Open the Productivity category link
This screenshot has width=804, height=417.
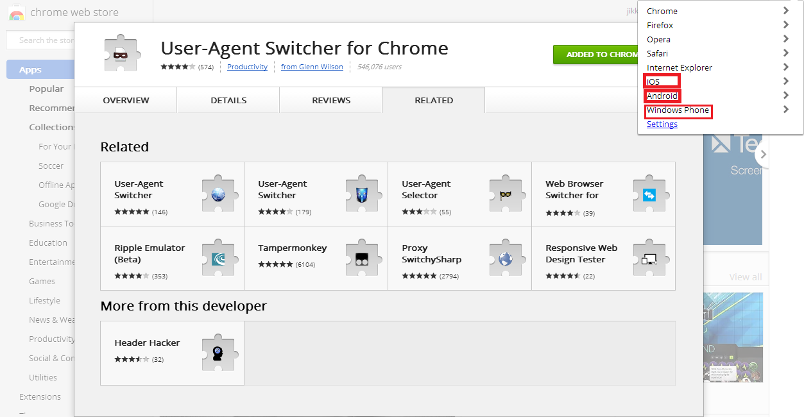pos(247,67)
